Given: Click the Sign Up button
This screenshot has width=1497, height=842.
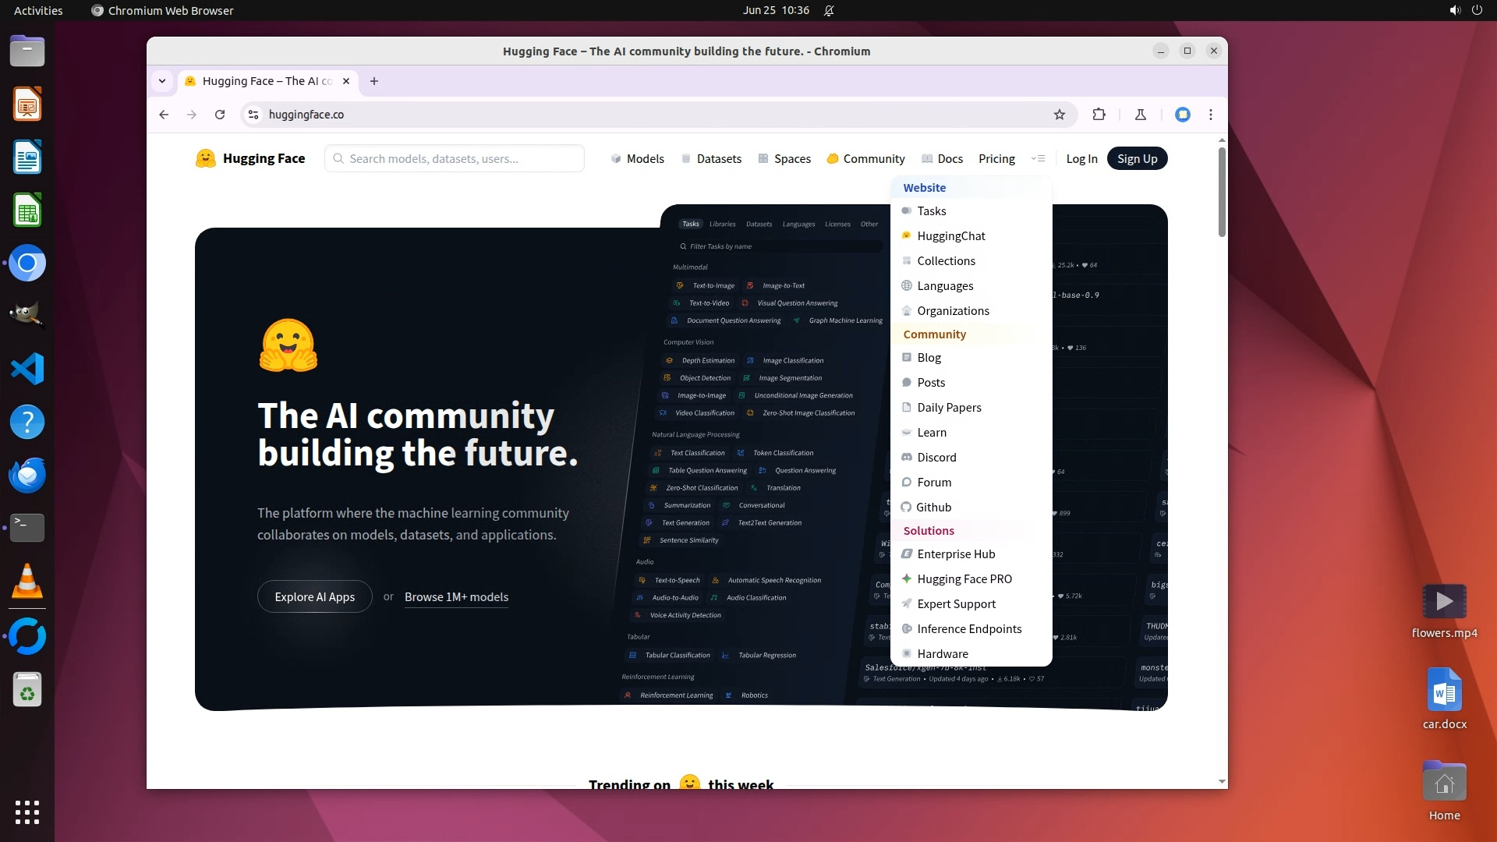Looking at the screenshot, I should click(1136, 158).
